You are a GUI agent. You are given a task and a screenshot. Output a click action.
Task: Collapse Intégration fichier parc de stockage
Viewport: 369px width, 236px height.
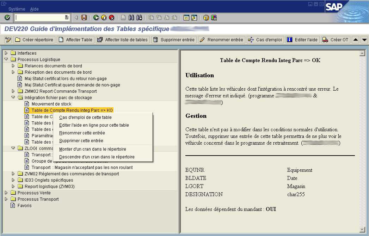coord(13,97)
